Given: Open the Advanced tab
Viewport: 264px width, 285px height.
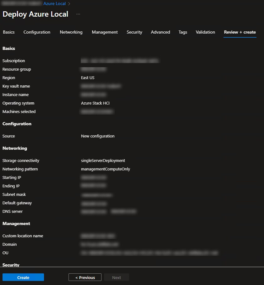Looking at the screenshot, I should click(x=160, y=32).
